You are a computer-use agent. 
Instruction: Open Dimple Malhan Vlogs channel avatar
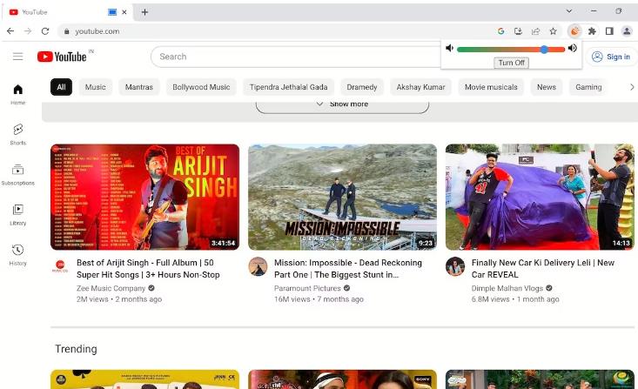[455, 266]
